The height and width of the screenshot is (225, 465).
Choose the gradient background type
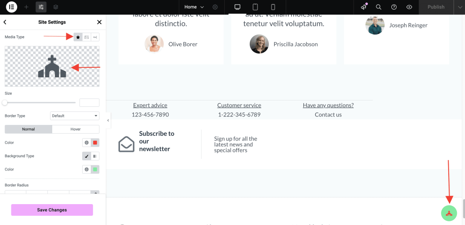click(x=95, y=156)
